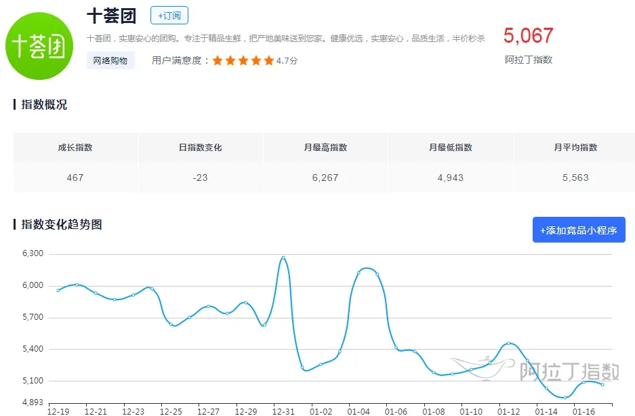Click the monthly high value 6,267

point(325,178)
